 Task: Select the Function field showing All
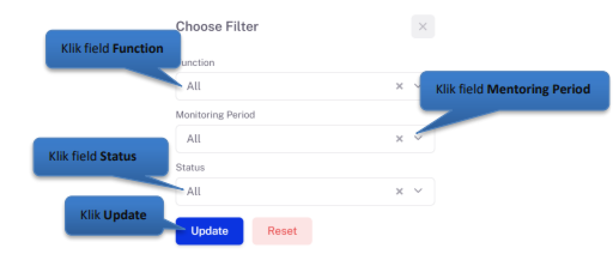pyautogui.click(x=269, y=87)
